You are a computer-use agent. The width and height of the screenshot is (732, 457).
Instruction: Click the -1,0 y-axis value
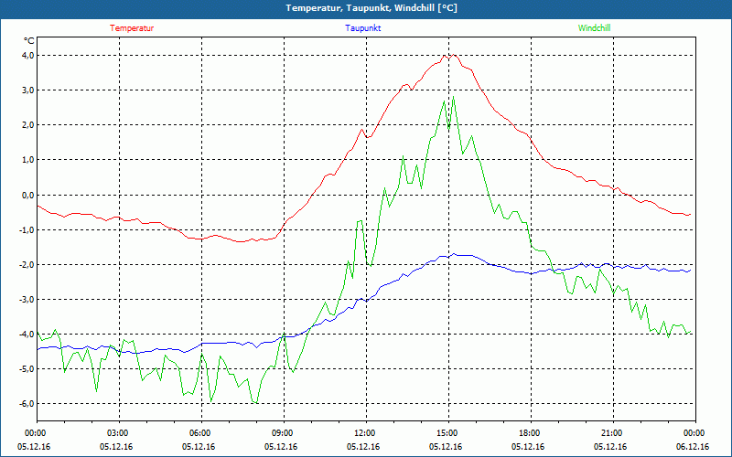coord(27,229)
